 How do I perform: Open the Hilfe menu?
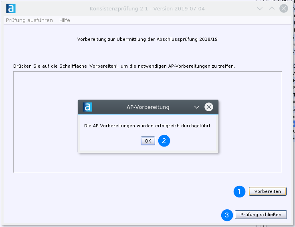pyautogui.click(x=65, y=20)
